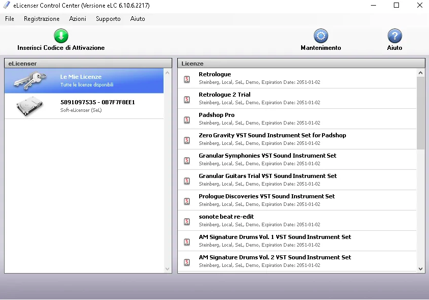Minimize the eLicenser Control Center window
Screen dimensions: 429x300
click(x=373, y=5)
